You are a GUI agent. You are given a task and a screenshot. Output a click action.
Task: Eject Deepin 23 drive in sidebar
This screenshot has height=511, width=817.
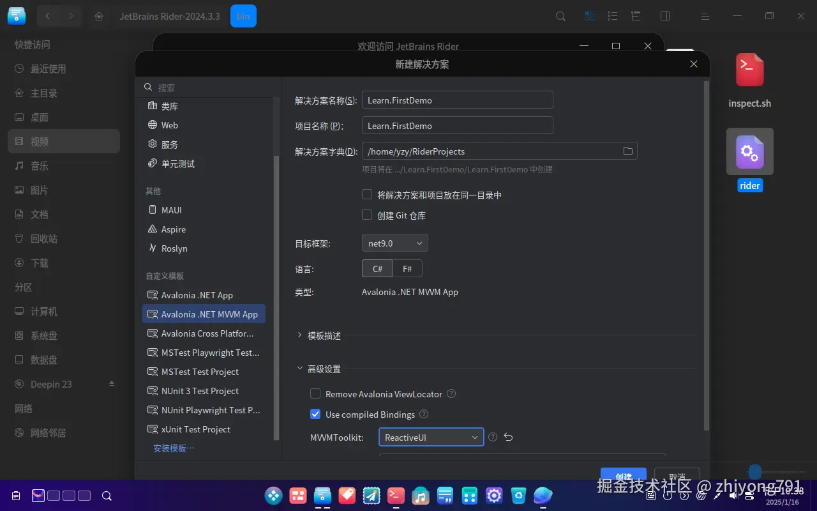tap(112, 384)
